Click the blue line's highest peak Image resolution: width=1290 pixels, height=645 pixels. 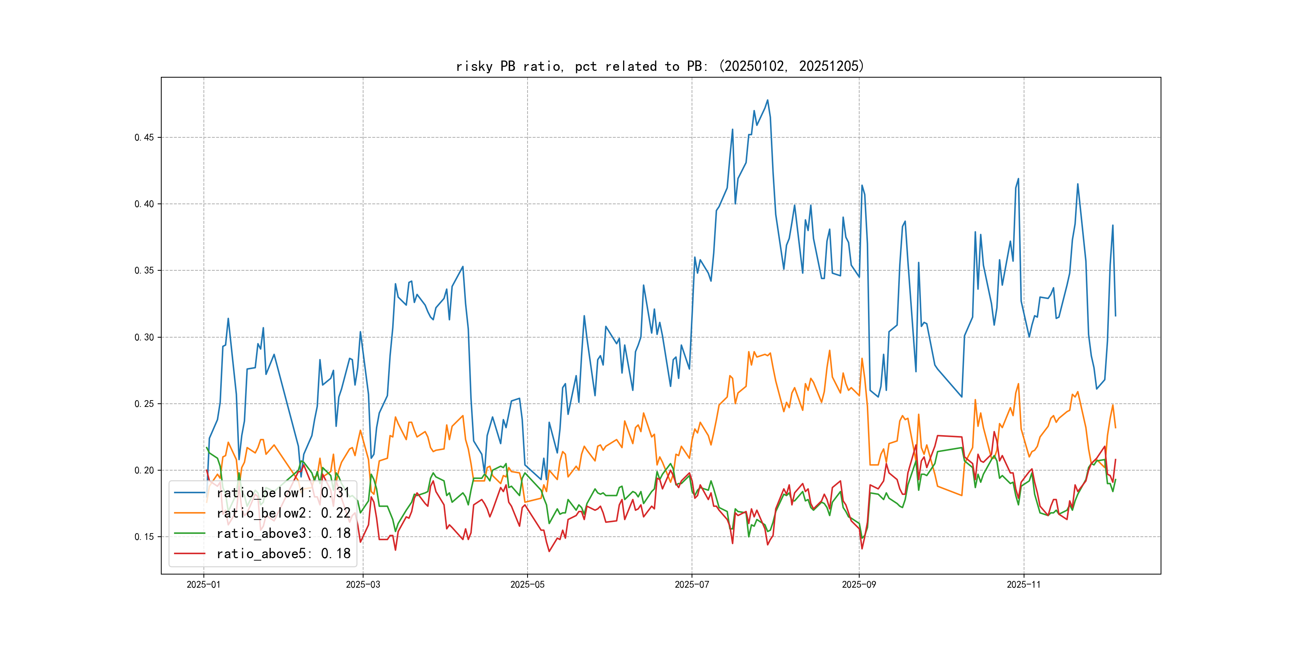[x=767, y=100]
